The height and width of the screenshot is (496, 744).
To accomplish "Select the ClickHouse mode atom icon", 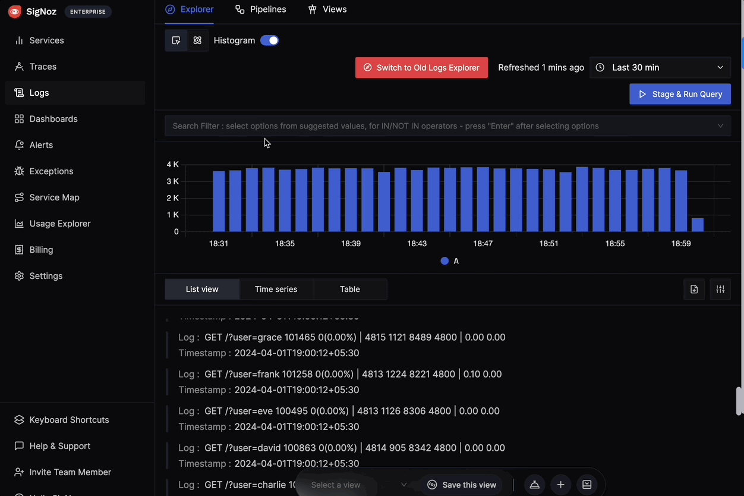I will click(197, 40).
